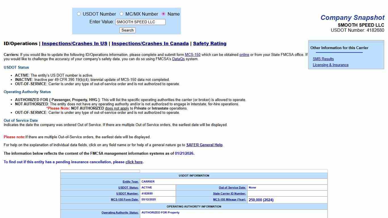388x218 pixels.
Task: View the Safety Rating section
Action: (x=210, y=43)
